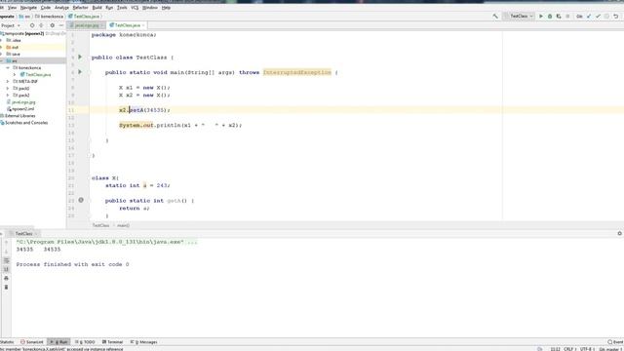624x351 pixels.
Task: Start debugging with the bug icon
Action: coord(550,17)
